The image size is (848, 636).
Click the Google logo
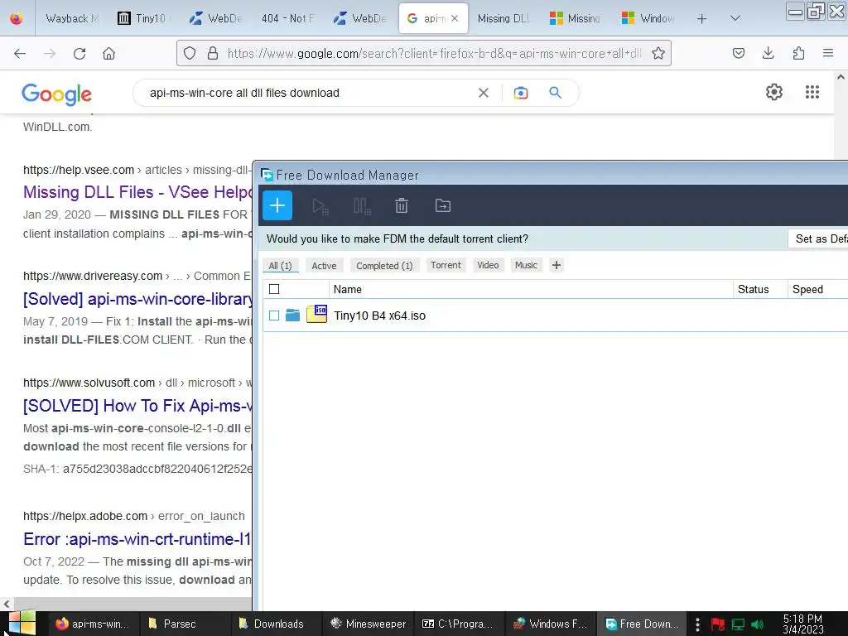pos(57,94)
